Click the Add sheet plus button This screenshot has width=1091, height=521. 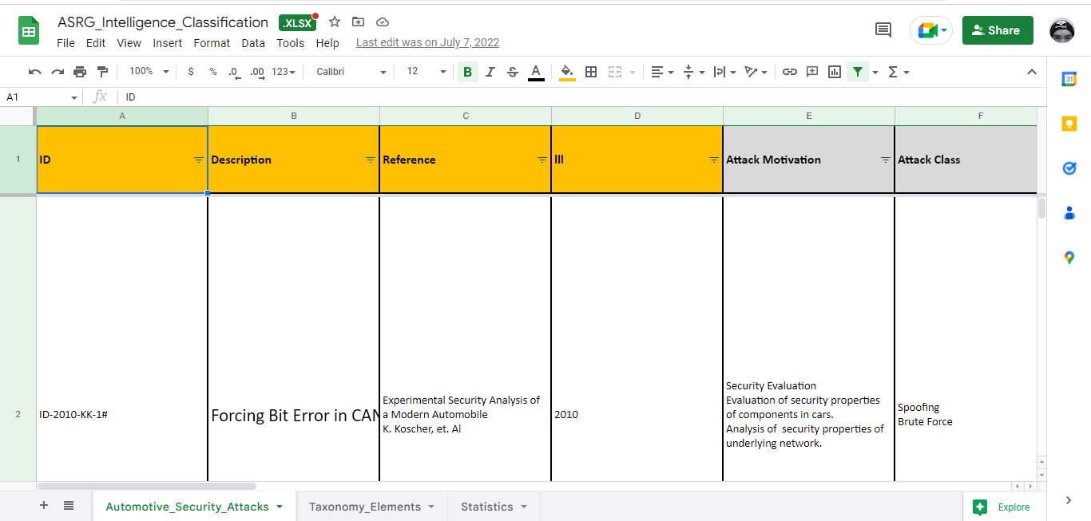44,506
